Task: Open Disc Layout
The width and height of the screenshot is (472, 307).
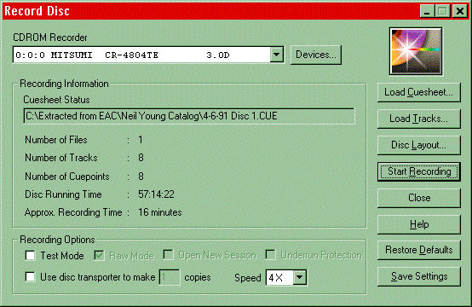Action: pyautogui.click(x=418, y=145)
